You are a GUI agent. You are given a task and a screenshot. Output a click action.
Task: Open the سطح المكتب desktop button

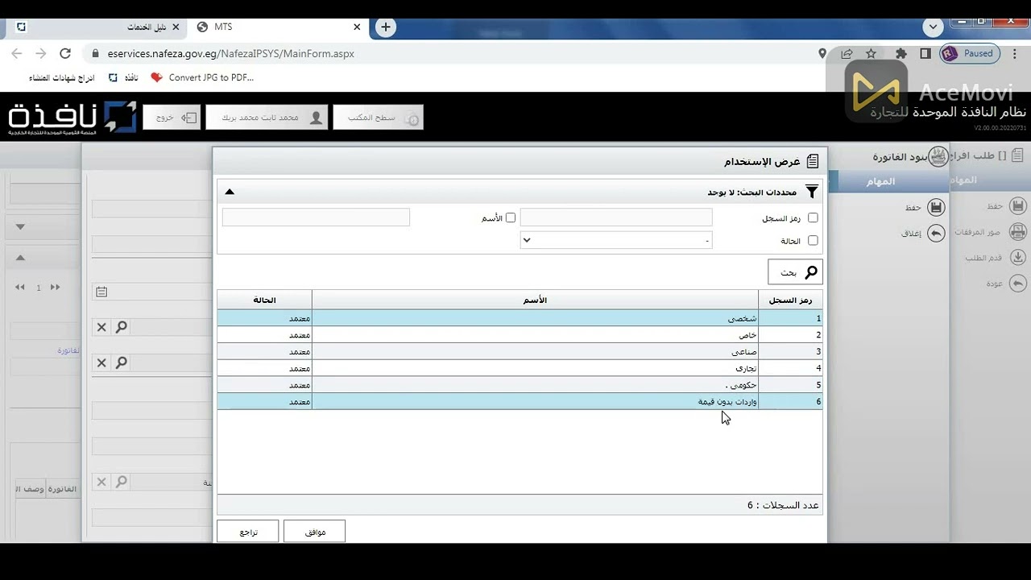click(379, 118)
